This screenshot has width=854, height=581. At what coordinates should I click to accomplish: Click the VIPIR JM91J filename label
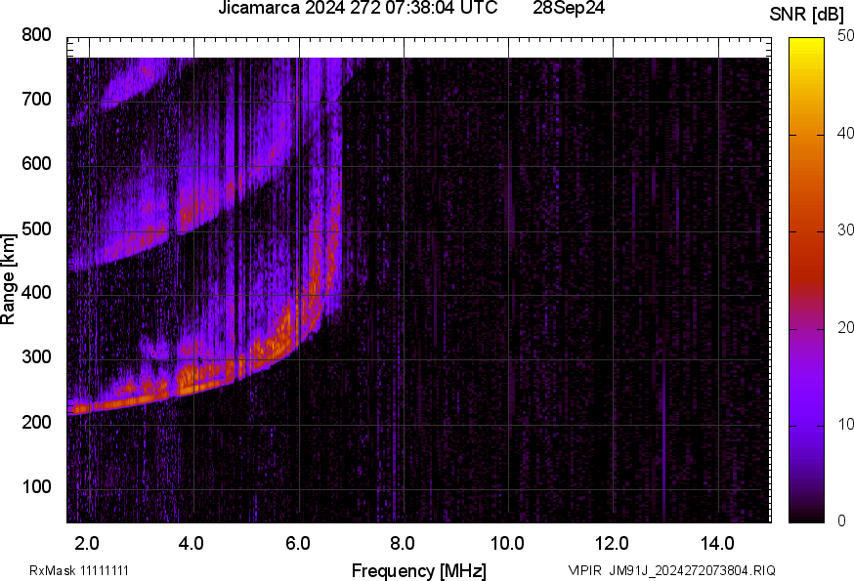[x=671, y=570]
